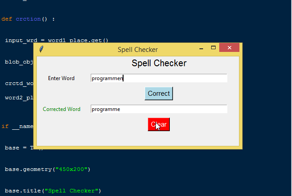Click the base = T code line
This screenshot has height=196, width=292.
point(18,148)
